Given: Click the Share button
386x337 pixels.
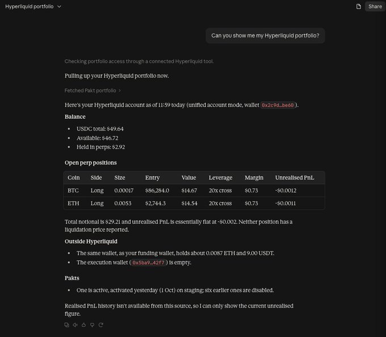Looking at the screenshot, I should (x=375, y=7).
